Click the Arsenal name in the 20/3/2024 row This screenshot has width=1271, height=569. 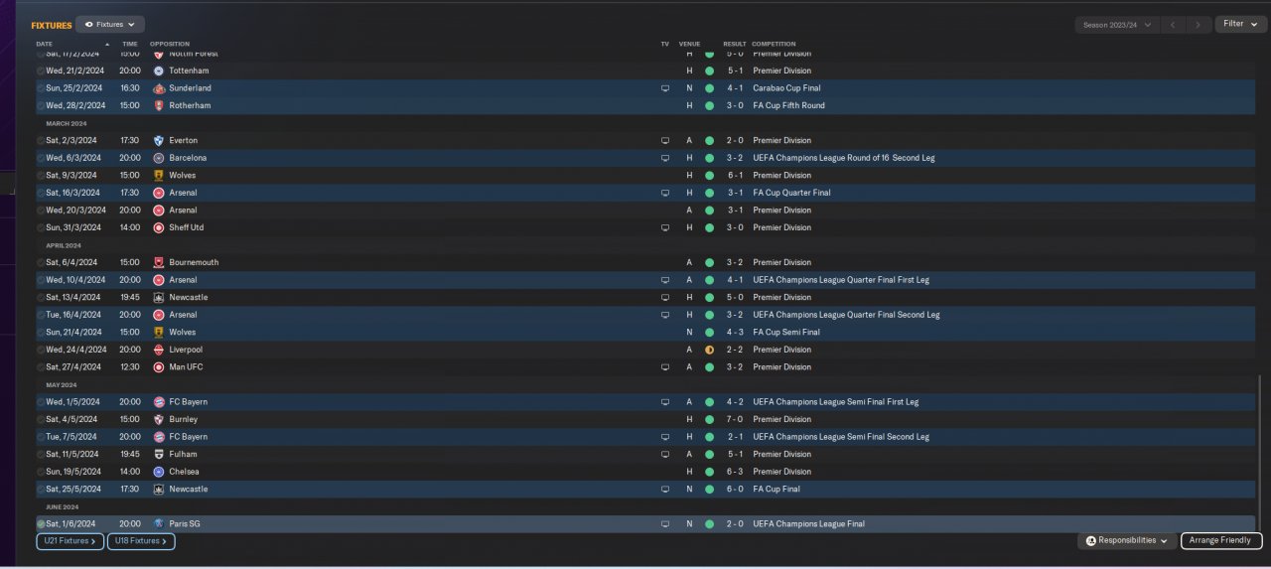183,210
